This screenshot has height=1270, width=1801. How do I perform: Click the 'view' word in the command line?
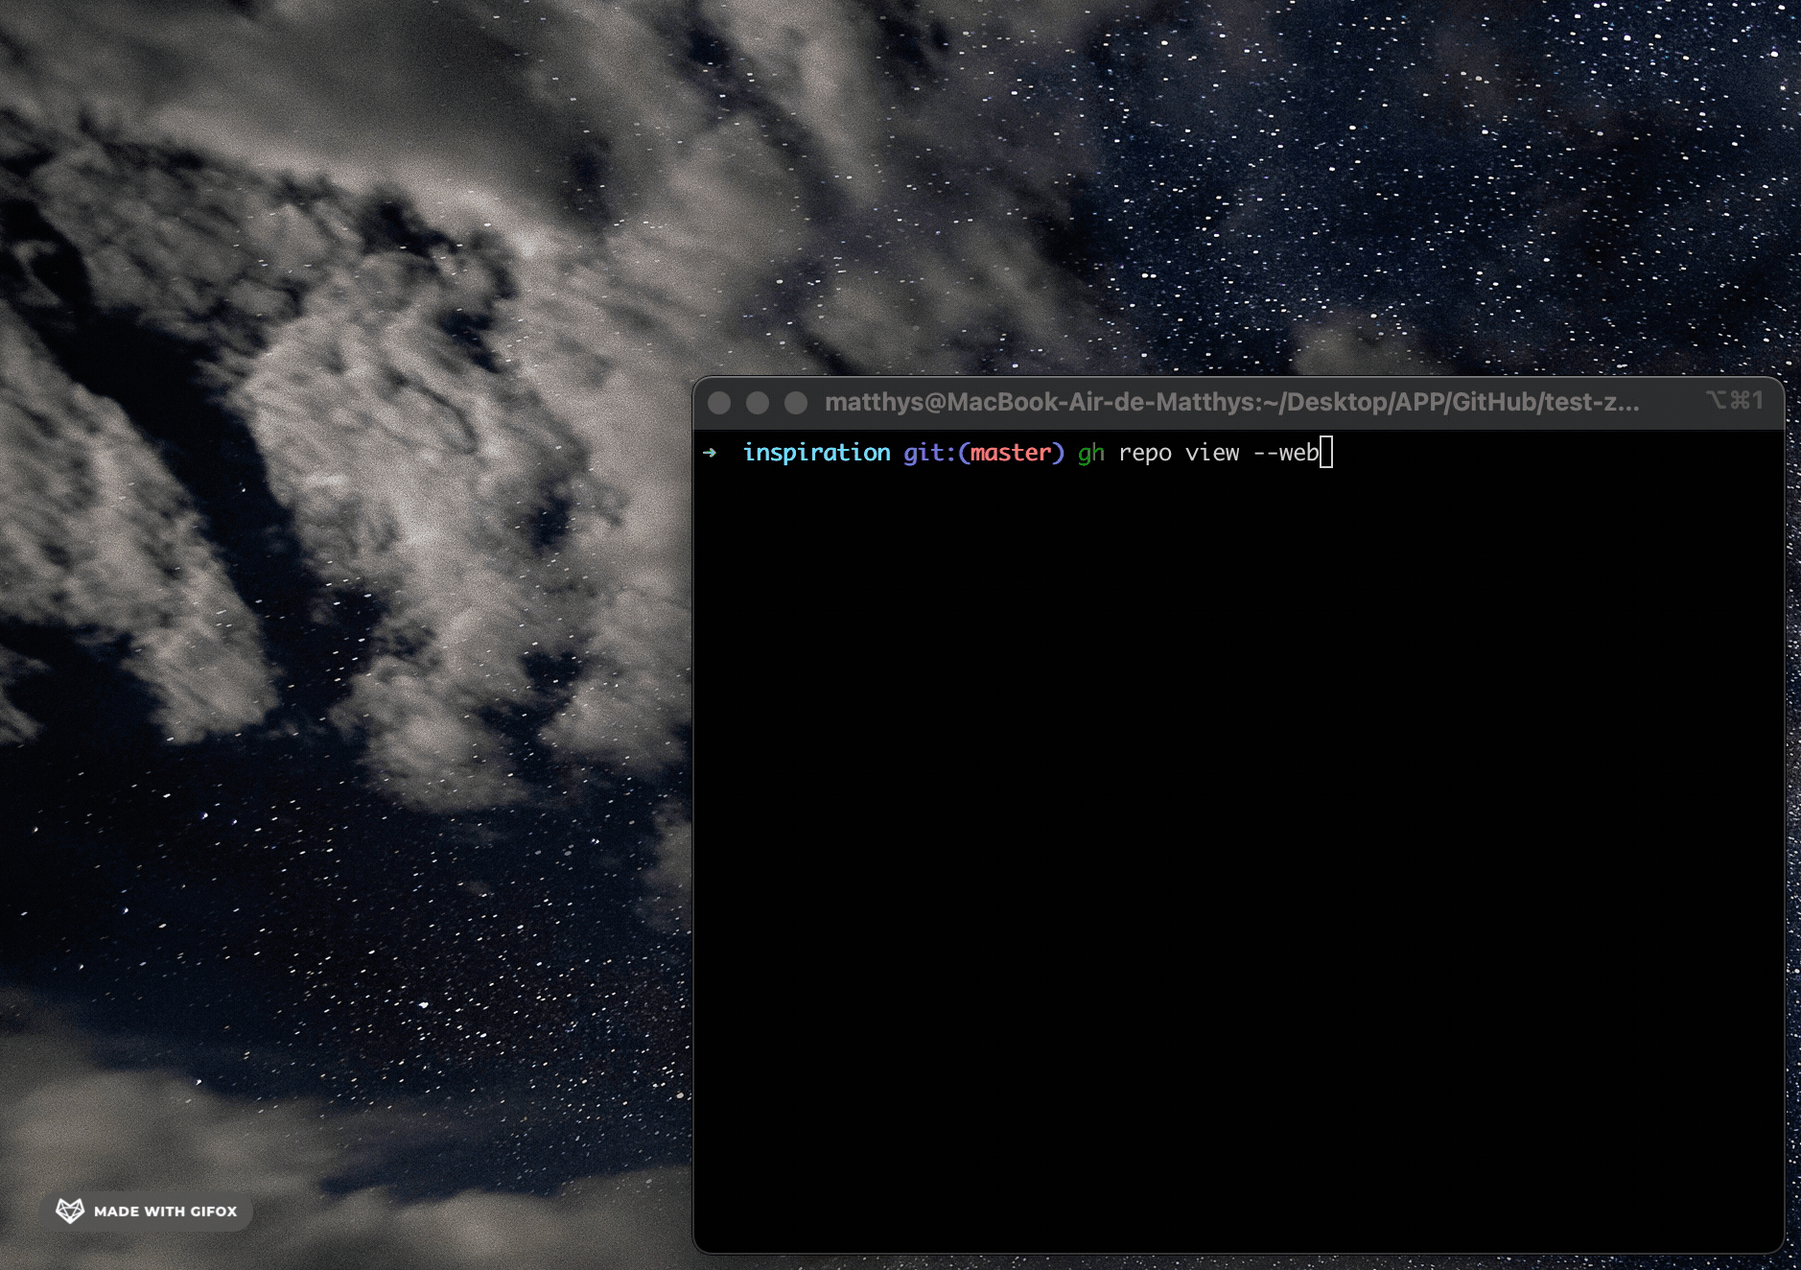coord(1212,453)
